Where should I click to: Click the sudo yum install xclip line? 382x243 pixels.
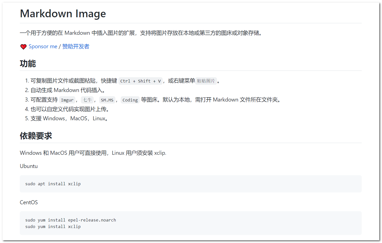pyautogui.click(x=53, y=226)
